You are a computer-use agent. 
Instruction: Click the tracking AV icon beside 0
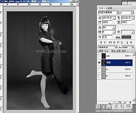[100, 32]
